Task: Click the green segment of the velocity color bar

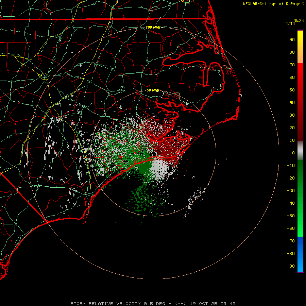Action: [300, 199]
